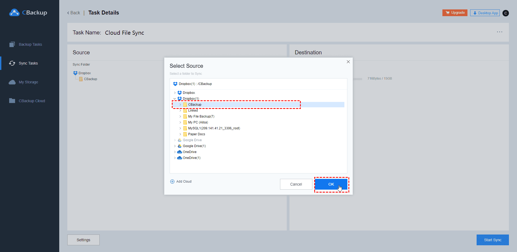Click the Add Cloud link text

point(184,182)
